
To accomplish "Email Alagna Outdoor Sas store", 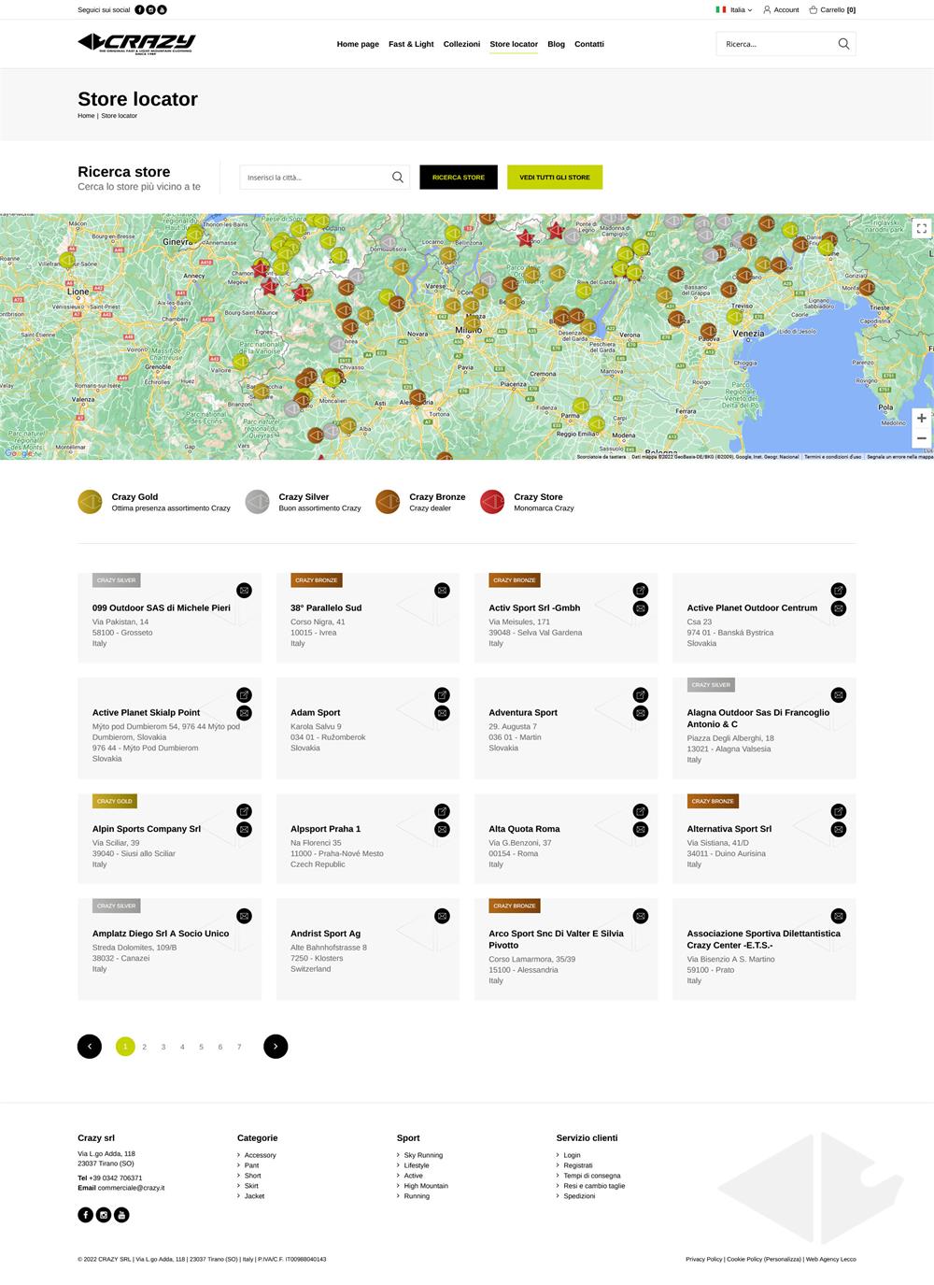I will (839, 694).
